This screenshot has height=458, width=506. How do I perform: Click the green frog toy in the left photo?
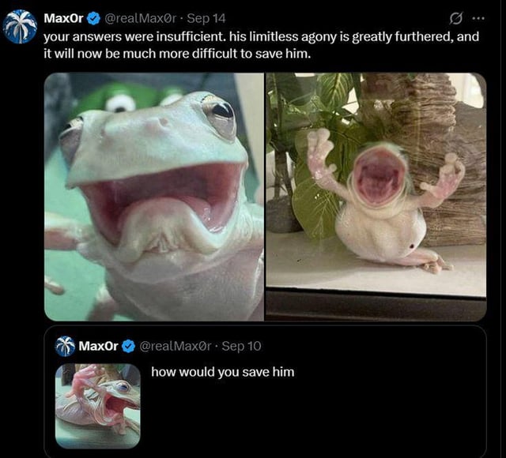click(x=120, y=98)
